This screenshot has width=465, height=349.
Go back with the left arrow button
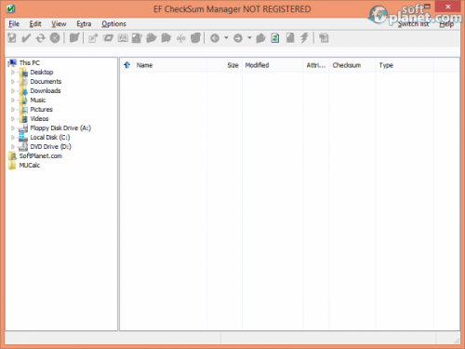[x=215, y=38]
